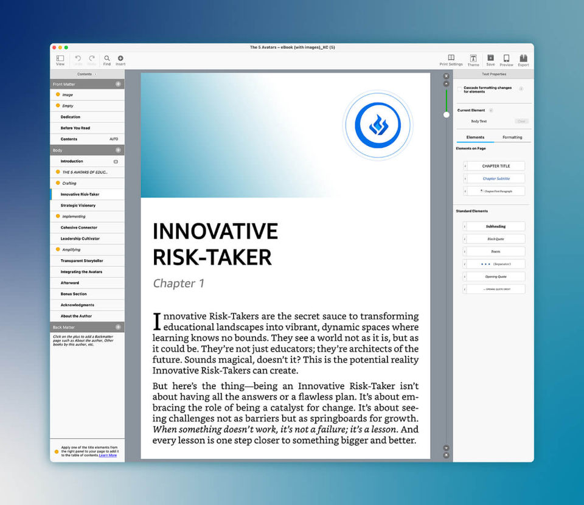Open Preview mode from the toolbar
The image size is (584, 505).
[506, 58]
